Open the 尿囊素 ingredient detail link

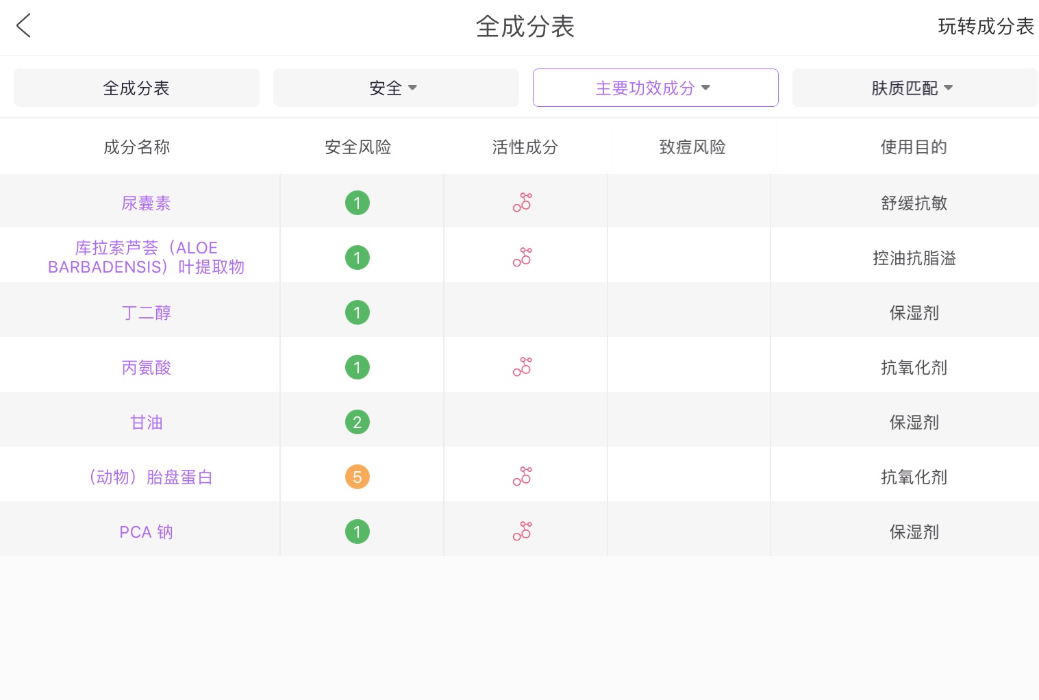click(x=146, y=203)
